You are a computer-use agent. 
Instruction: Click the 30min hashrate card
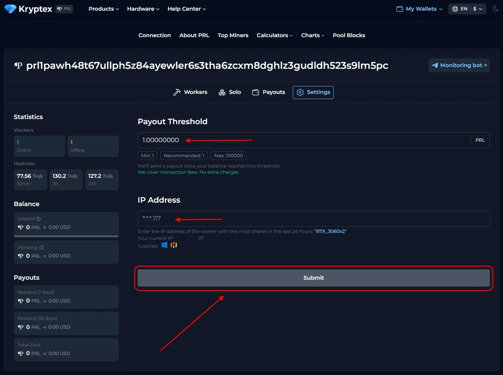click(30, 180)
